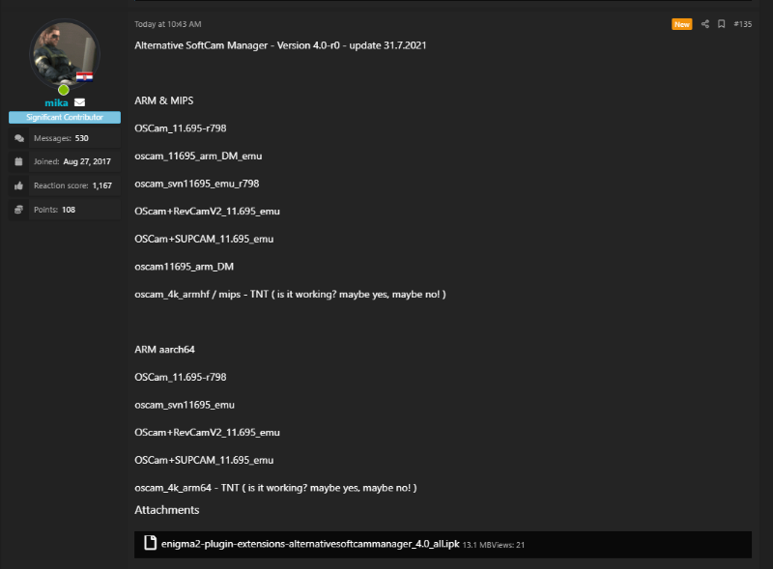Click the Reaction score thumbs-up icon
This screenshot has height=569, width=773.
(x=19, y=185)
